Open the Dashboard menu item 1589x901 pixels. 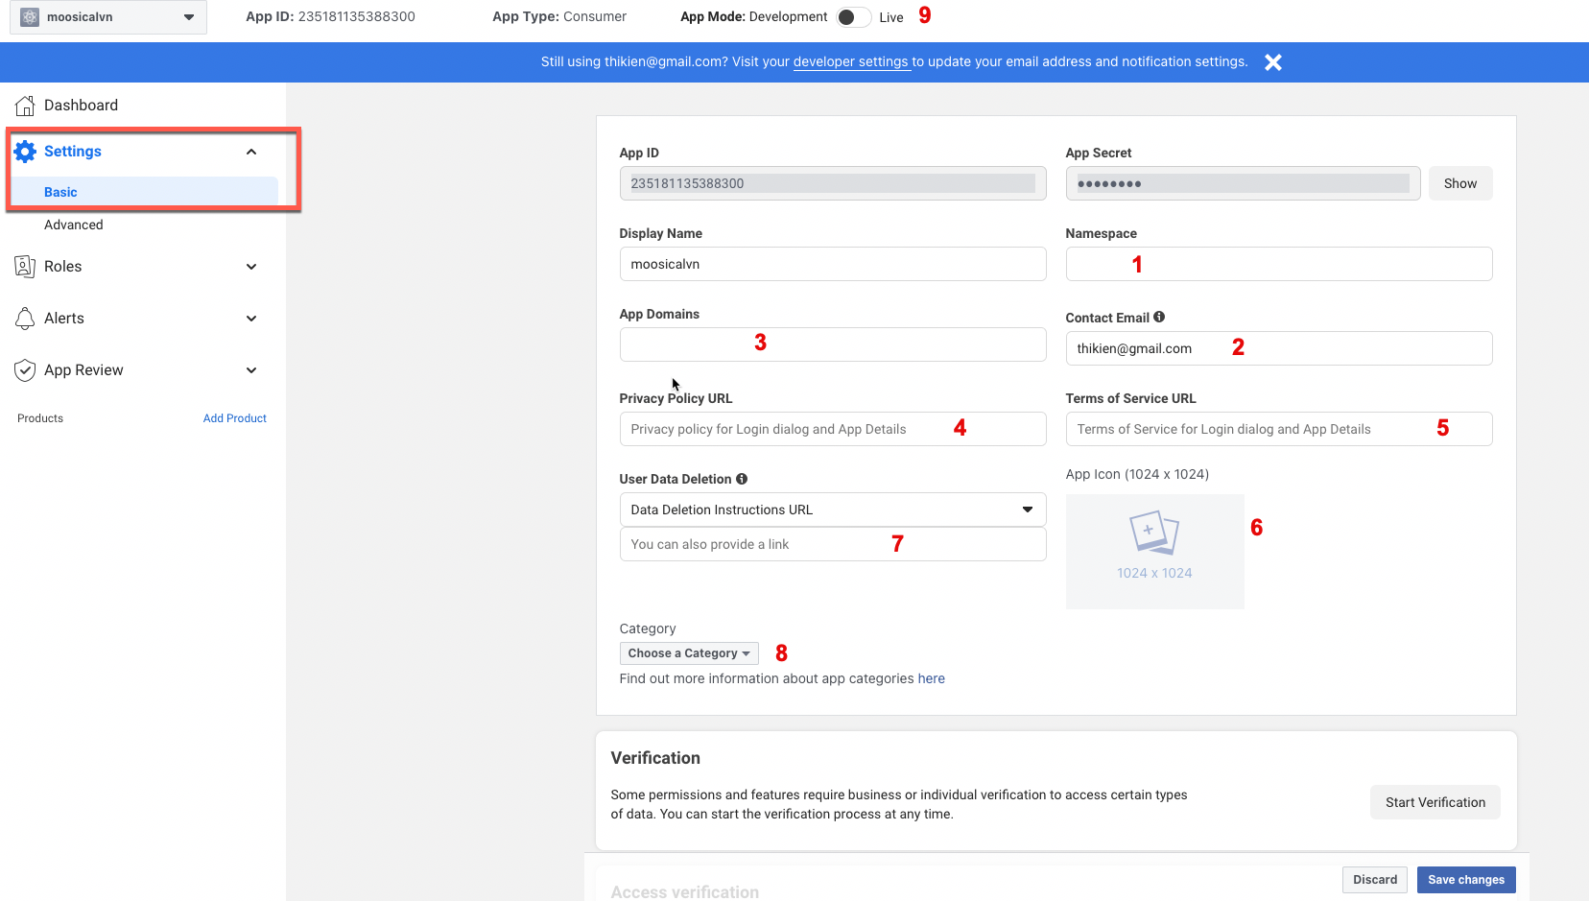click(x=82, y=106)
